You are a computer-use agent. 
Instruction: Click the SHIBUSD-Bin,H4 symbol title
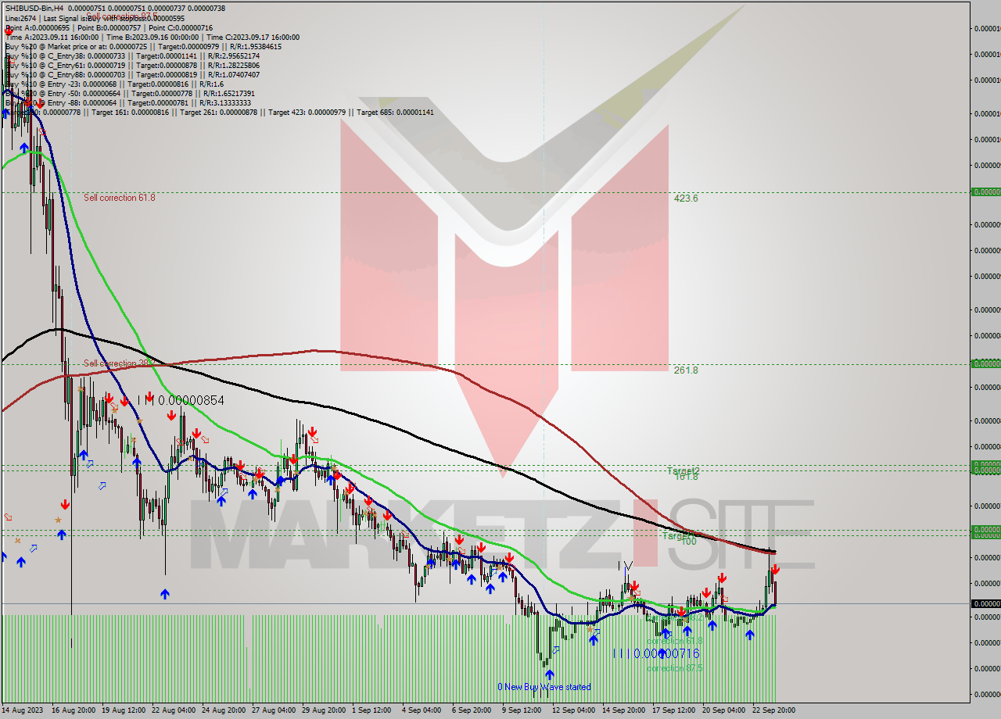point(35,8)
